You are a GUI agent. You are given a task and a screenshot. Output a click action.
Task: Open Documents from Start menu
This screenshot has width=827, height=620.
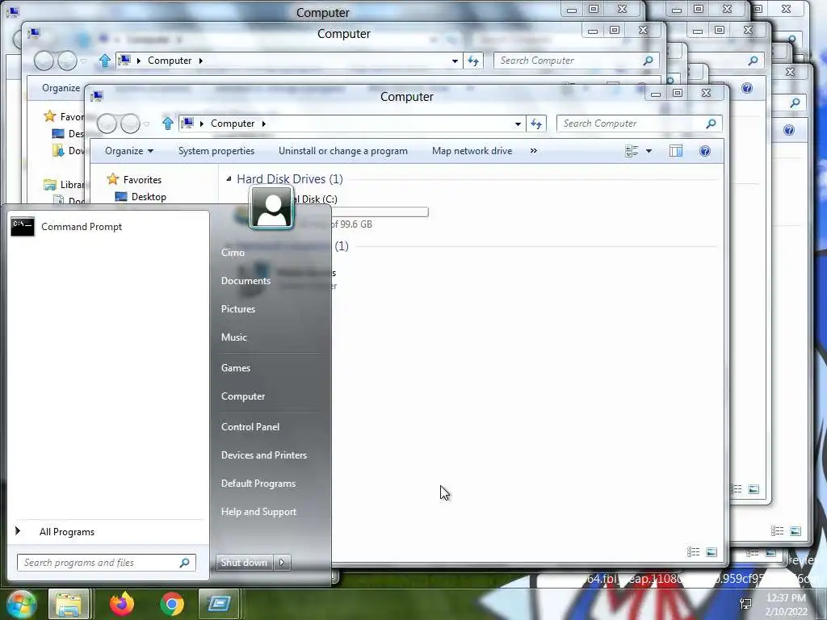(246, 281)
